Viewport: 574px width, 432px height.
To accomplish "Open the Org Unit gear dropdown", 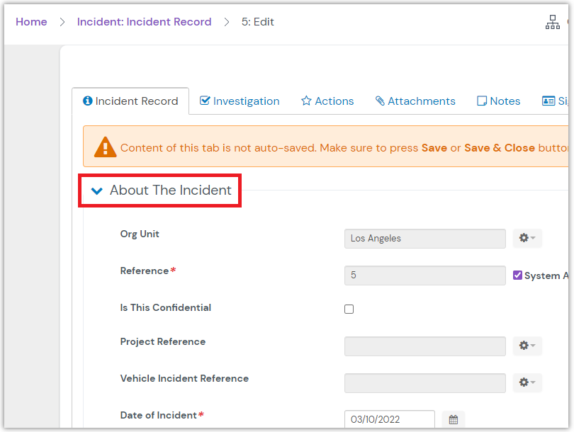I will point(527,238).
